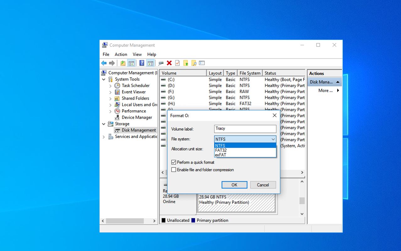
Task: Open the View menu
Action: tap(137, 54)
